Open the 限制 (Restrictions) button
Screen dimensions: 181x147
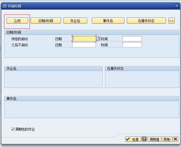167,139
